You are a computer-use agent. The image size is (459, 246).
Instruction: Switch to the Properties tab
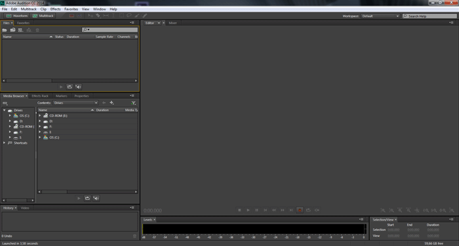click(x=81, y=96)
